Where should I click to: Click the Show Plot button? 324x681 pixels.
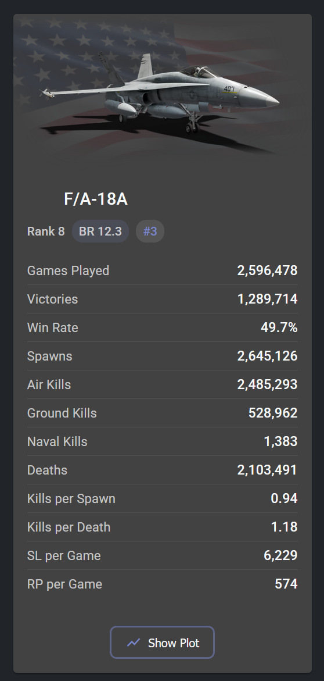162,643
